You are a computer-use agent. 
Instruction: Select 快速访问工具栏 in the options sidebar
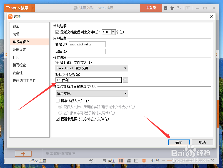pos(29,81)
